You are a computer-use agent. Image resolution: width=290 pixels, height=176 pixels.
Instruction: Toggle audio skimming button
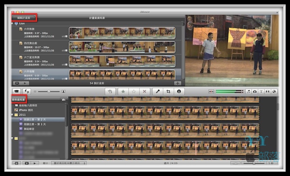tap(211, 92)
